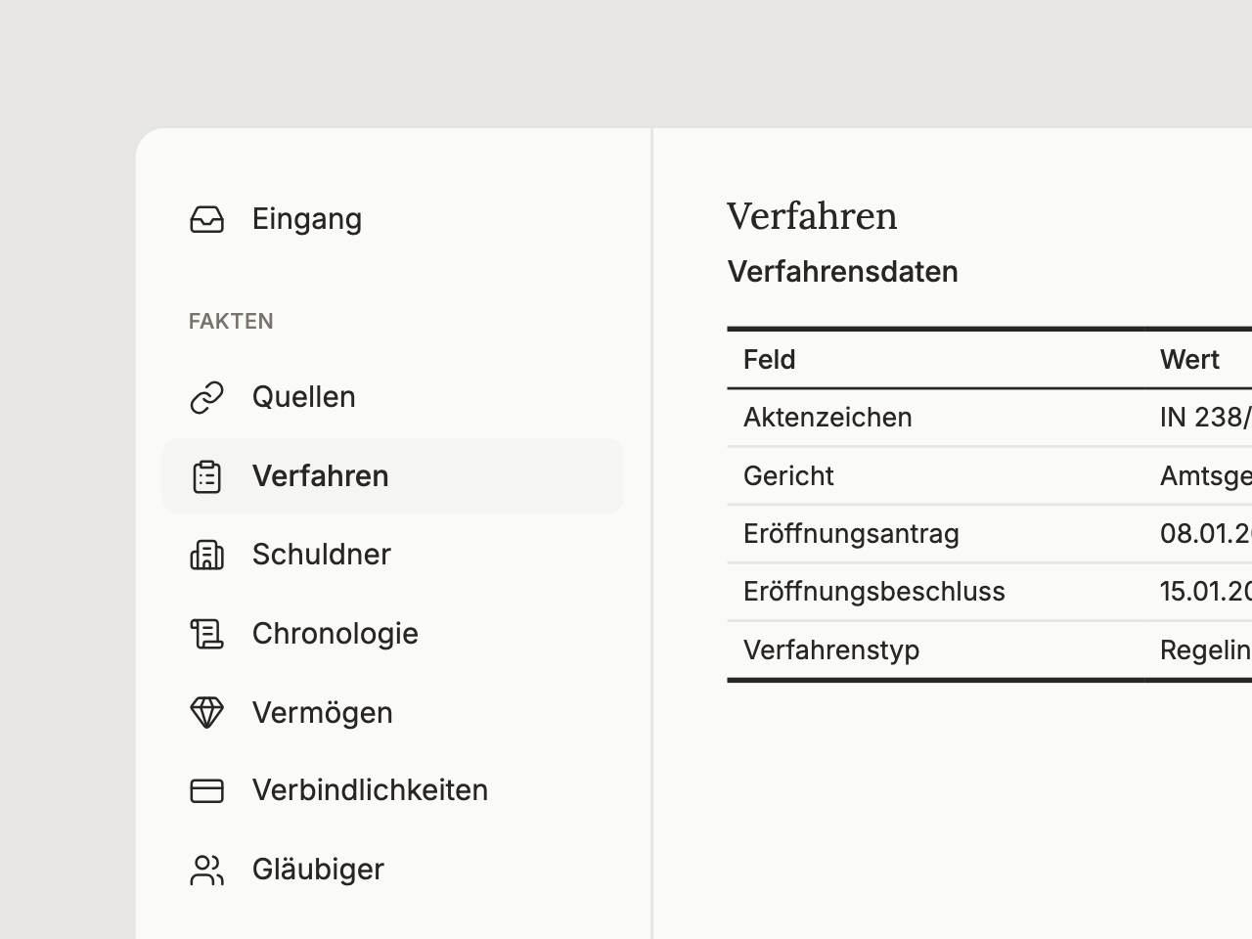Image resolution: width=1252 pixels, height=939 pixels.
Task: Navigate to Verbindlichkeiten
Action: tap(370, 790)
